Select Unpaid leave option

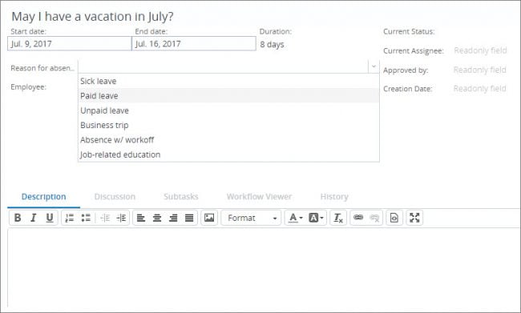tap(228, 110)
